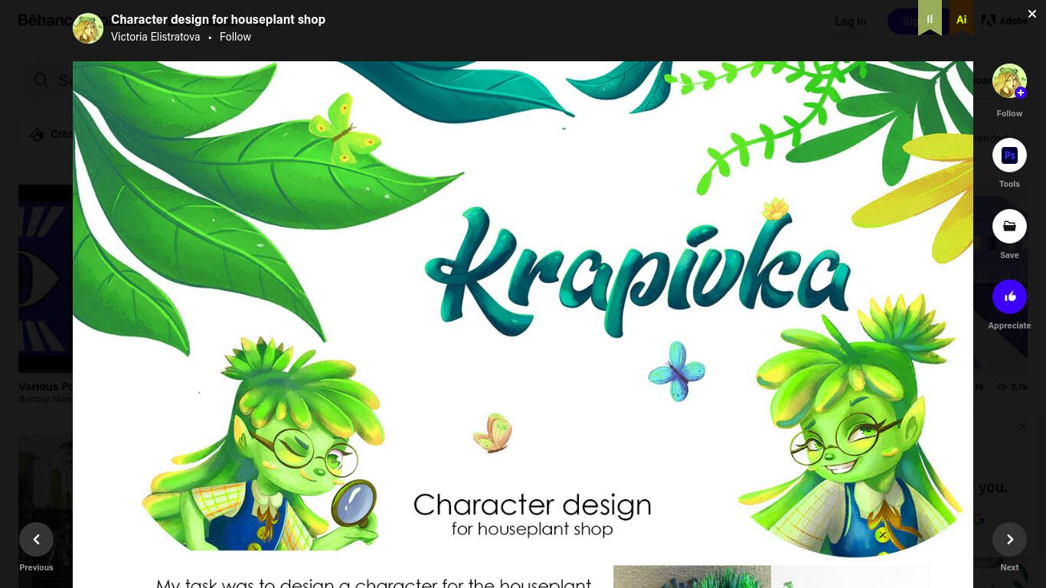Open the Photoshop Tools icon

1009,155
